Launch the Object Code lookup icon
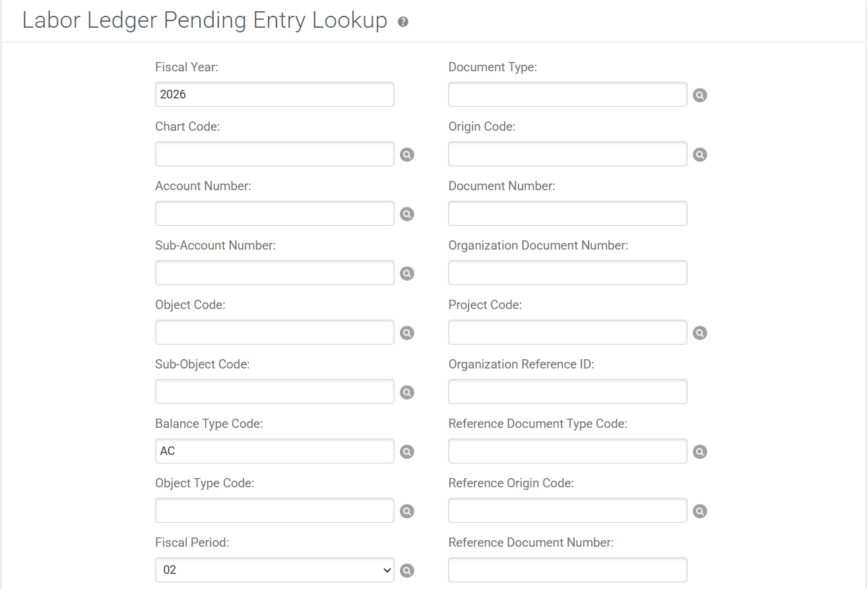 [407, 333]
